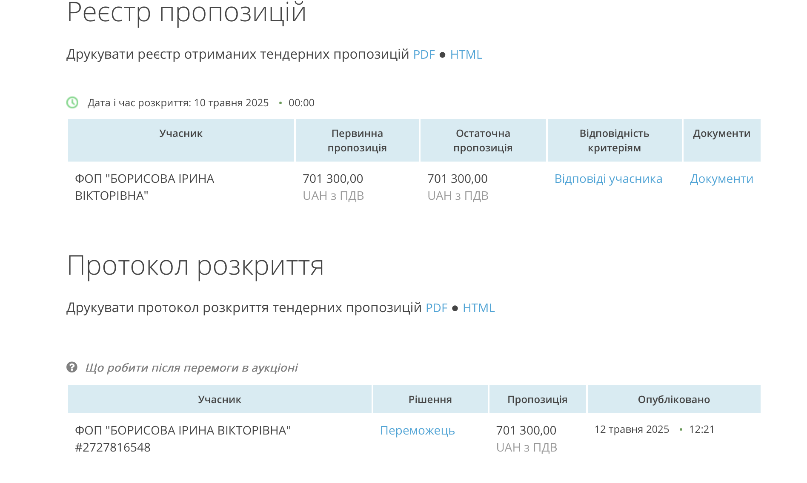This screenshot has width=807, height=483.
Task: Download the opening protocol as PDF
Action: click(x=436, y=308)
